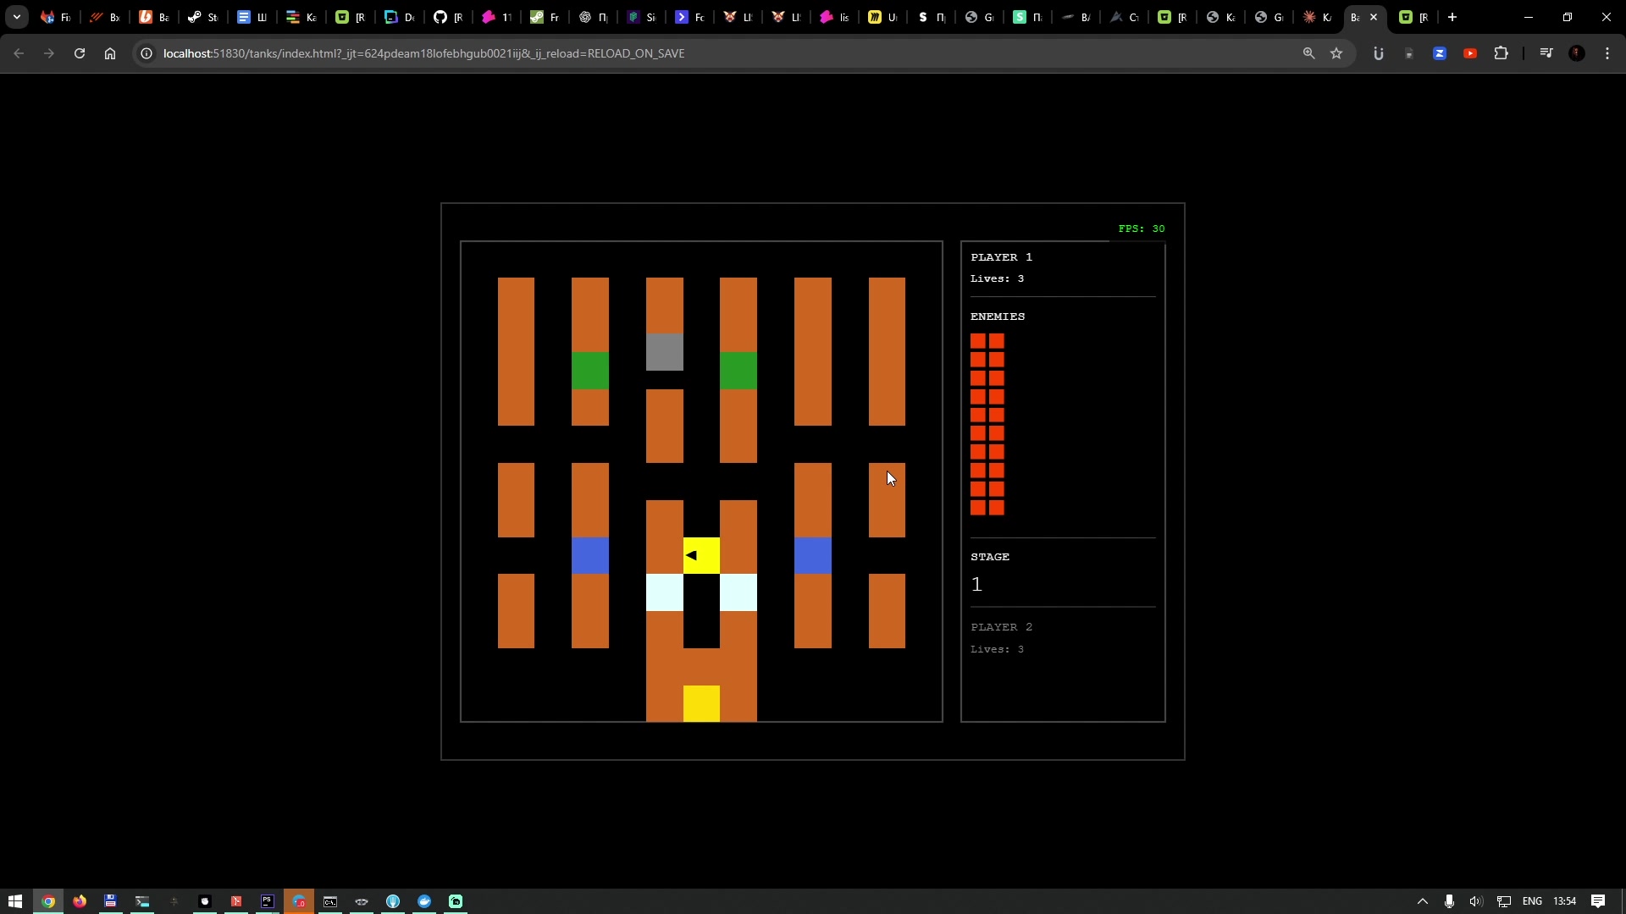Click the browser home icon
Screen dimensions: 1626x914
tap(110, 53)
